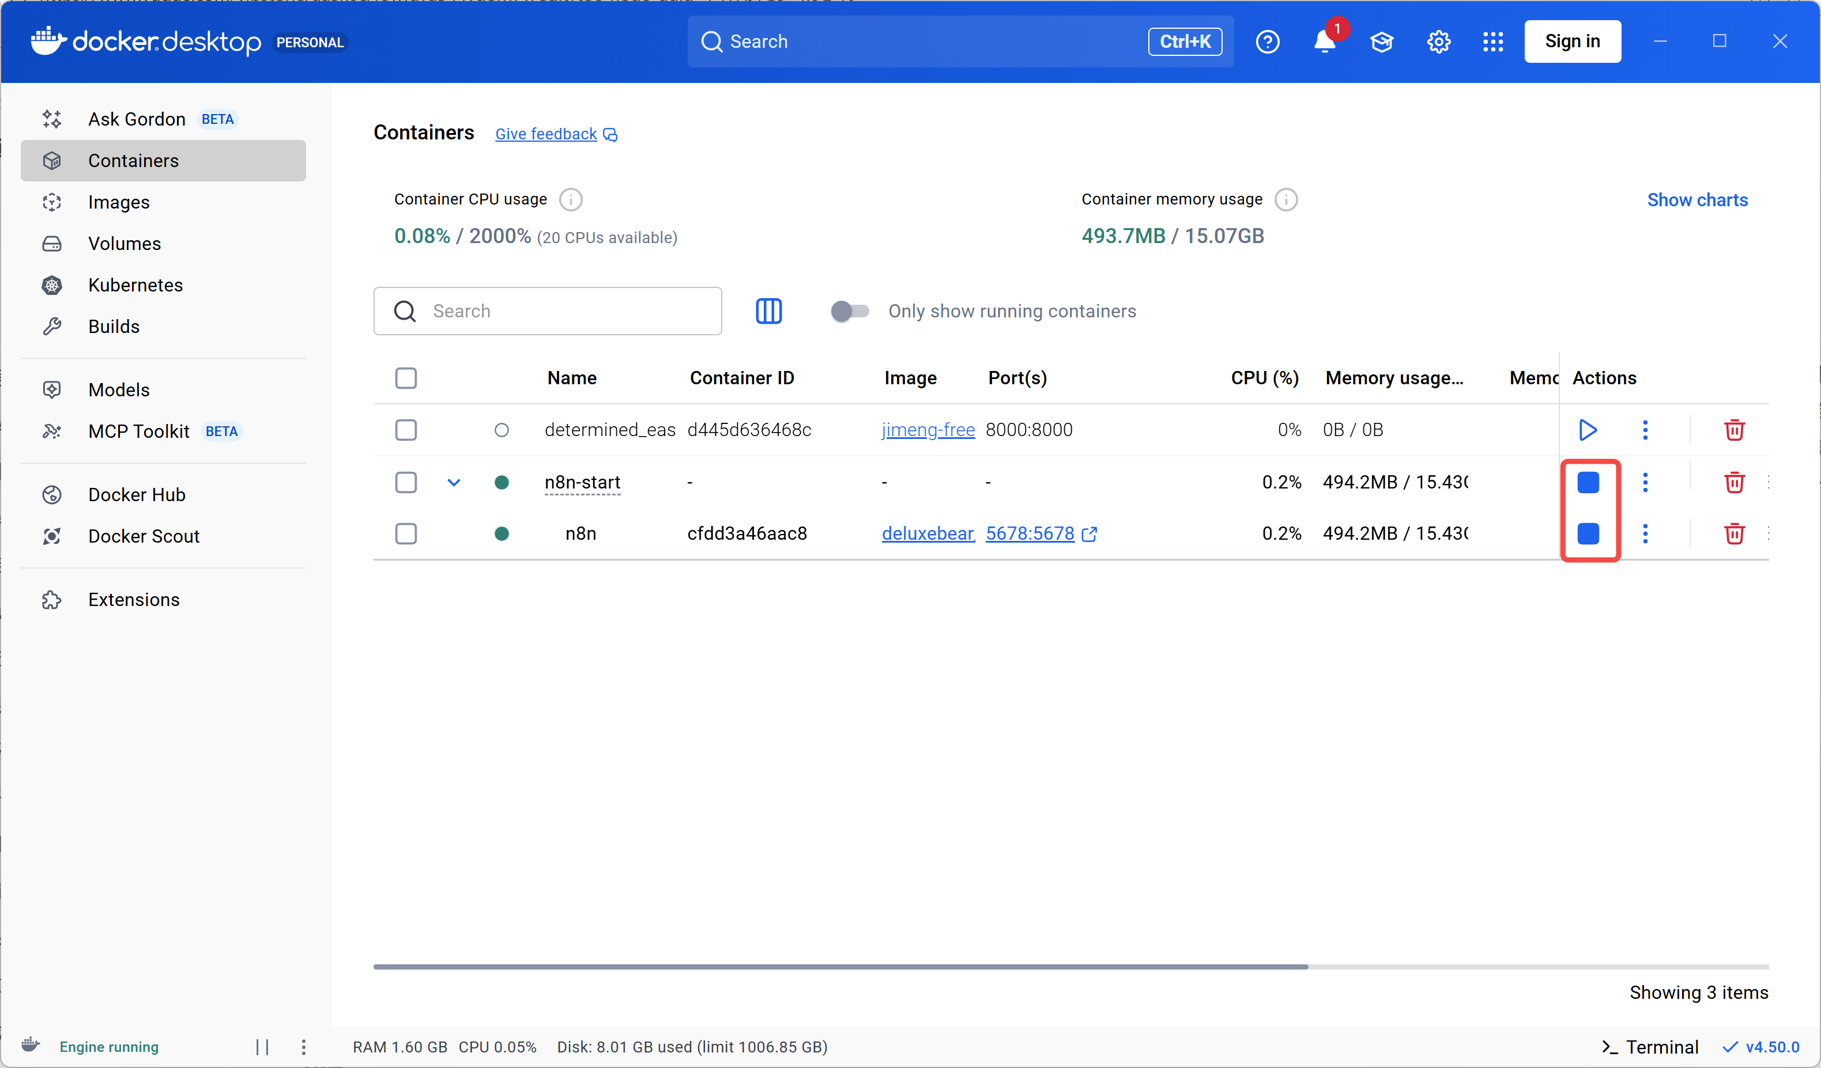
Task: Open Volumes in the sidebar
Action: (125, 243)
